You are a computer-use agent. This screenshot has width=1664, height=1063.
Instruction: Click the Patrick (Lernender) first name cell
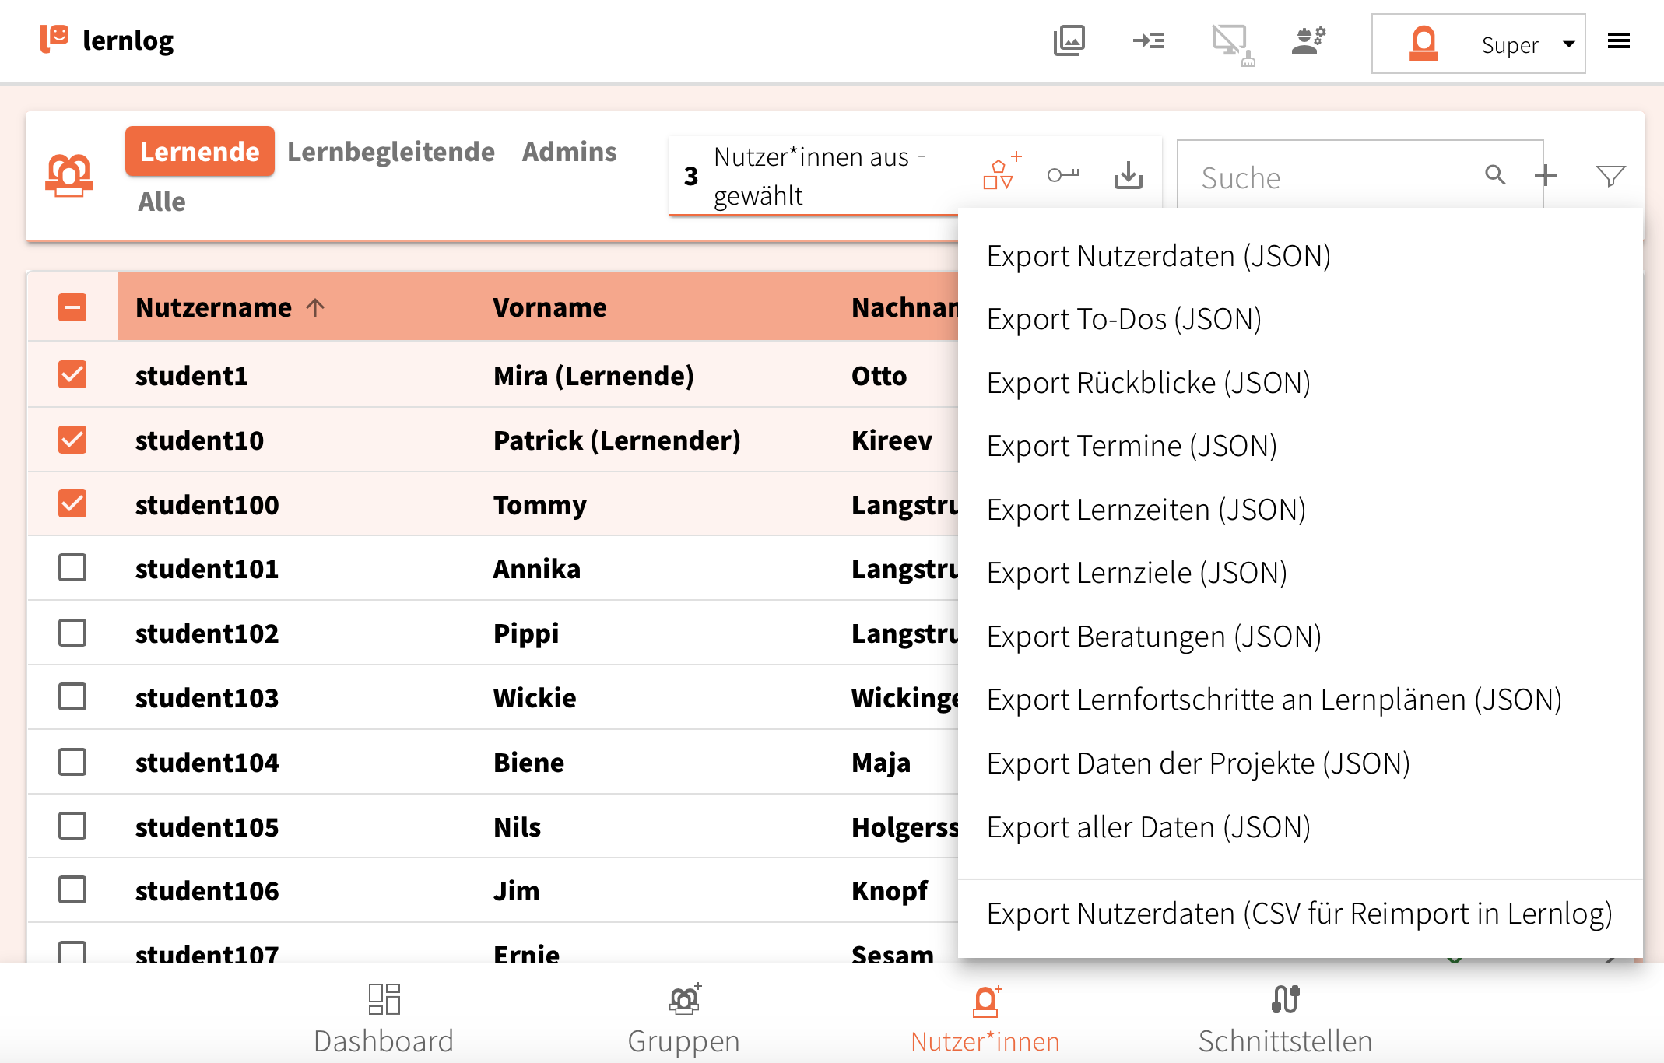point(617,440)
